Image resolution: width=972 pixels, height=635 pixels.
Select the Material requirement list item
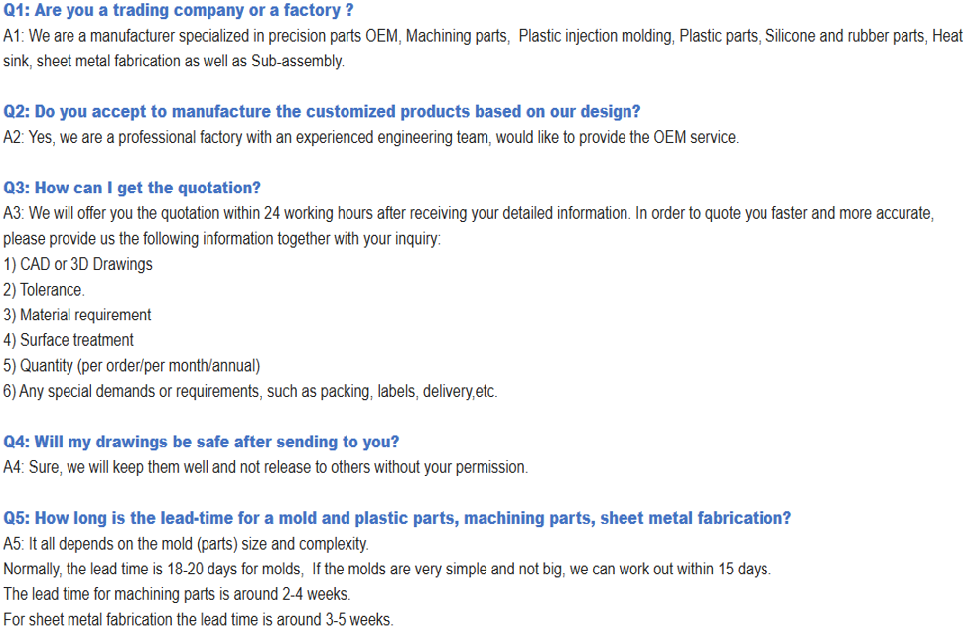click(x=77, y=315)
